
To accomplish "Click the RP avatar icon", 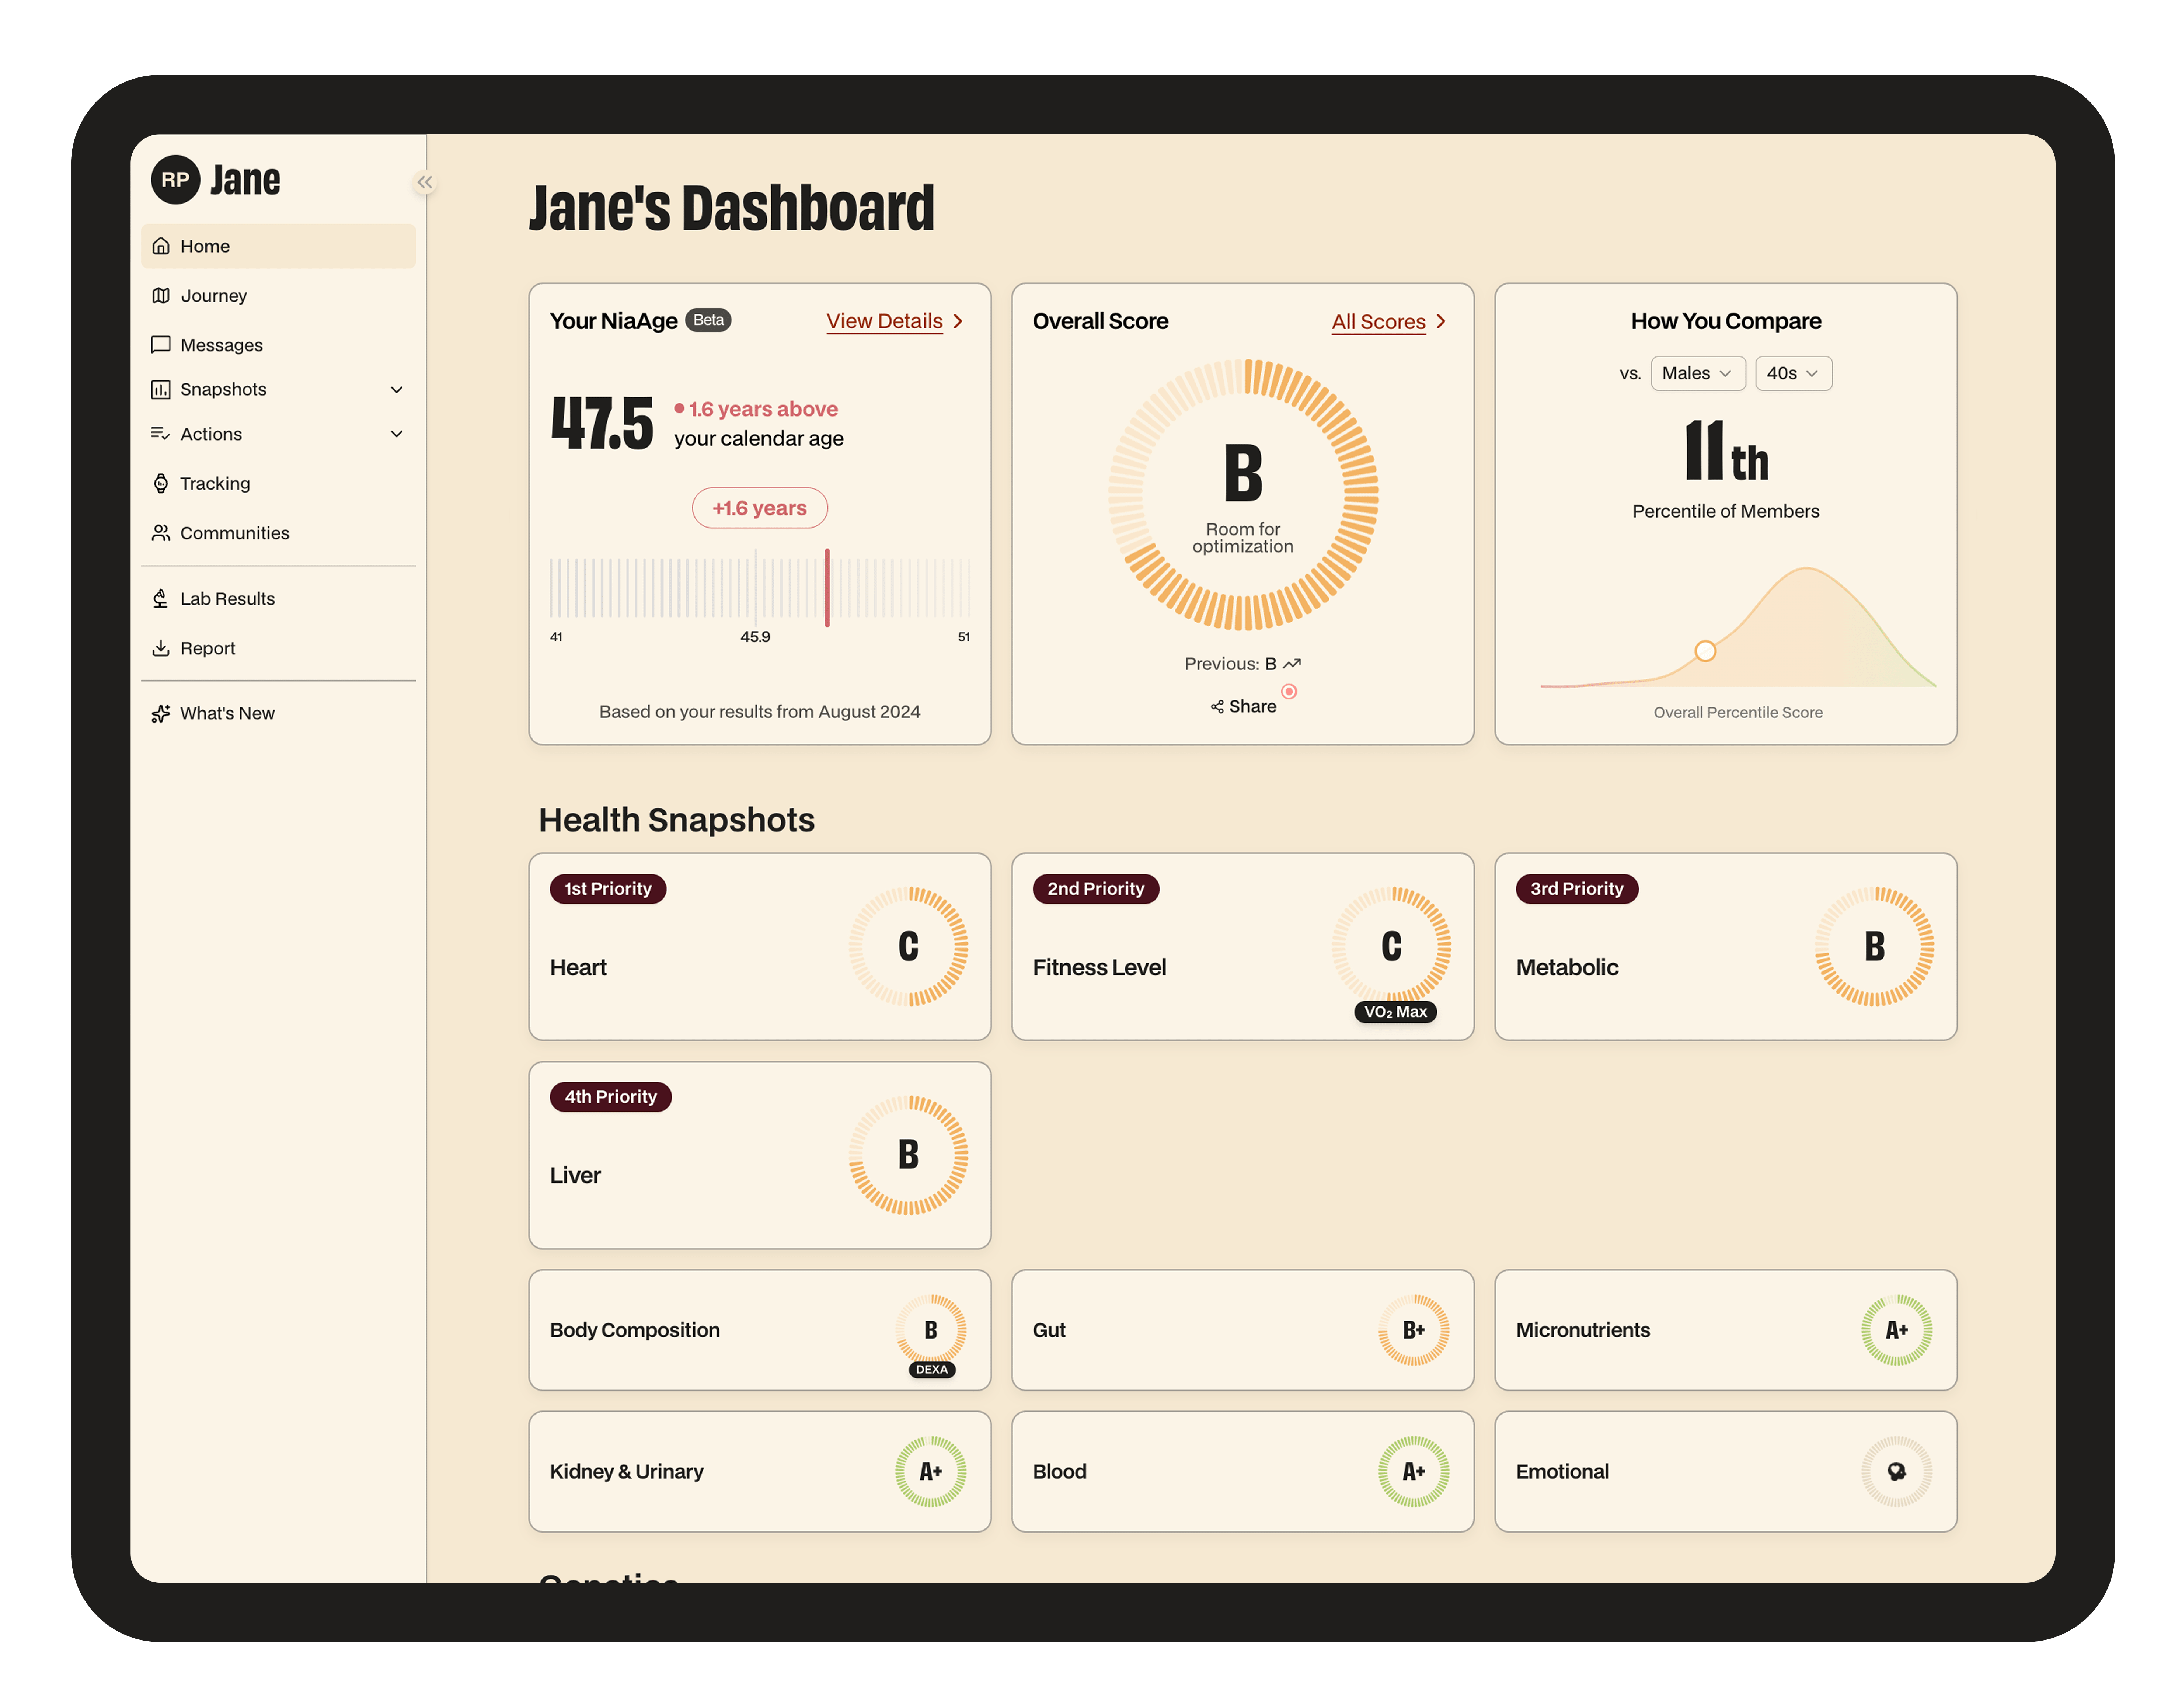I will tap(175, 179).
